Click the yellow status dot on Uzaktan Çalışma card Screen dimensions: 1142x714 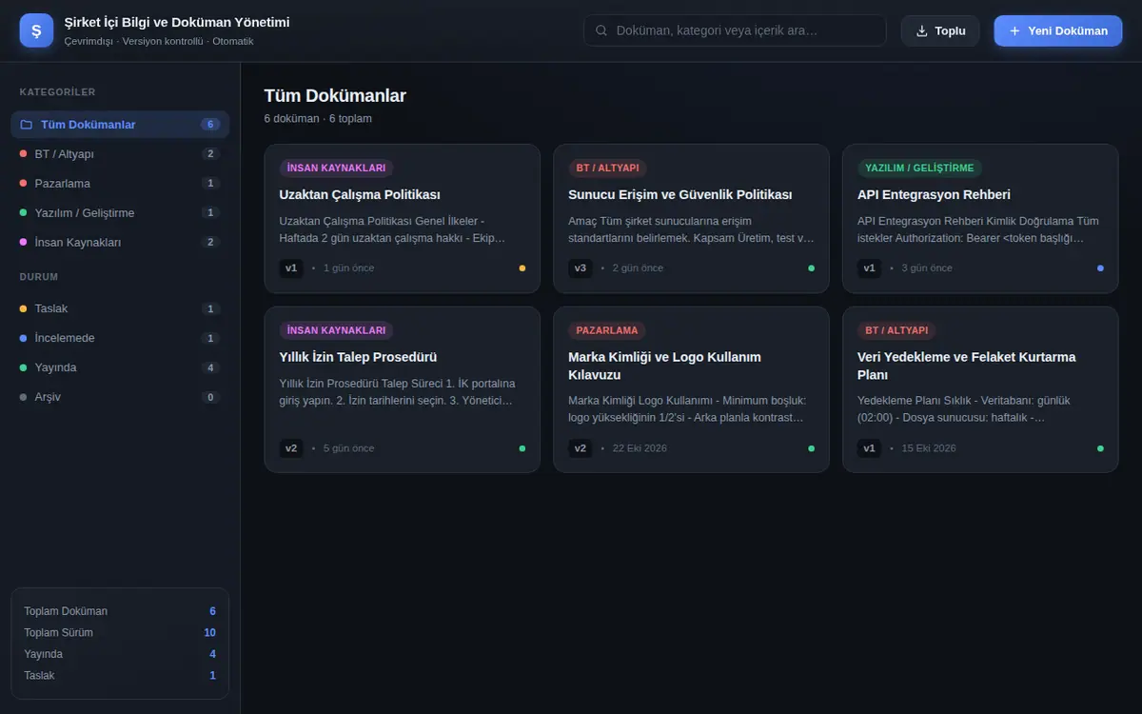click(522, 268)
